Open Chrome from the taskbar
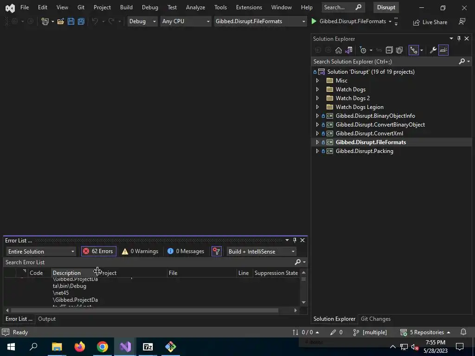The height and width of the screenshot is (356, 475). (x=103, y=347)
